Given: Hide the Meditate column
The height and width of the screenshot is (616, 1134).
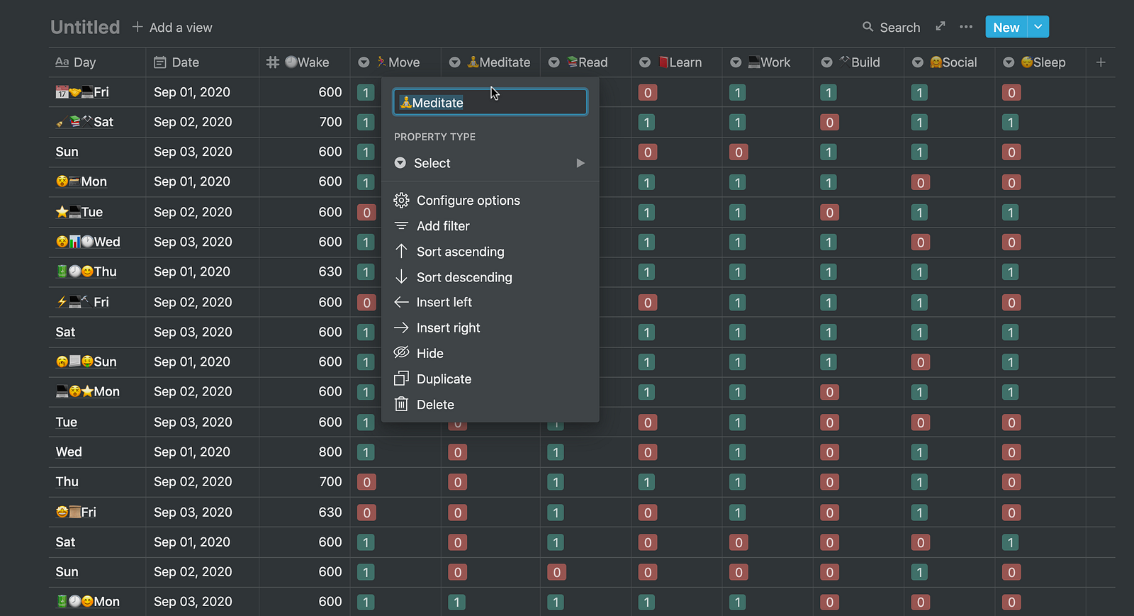Looking at the screenshot, I should coord(430,354).
